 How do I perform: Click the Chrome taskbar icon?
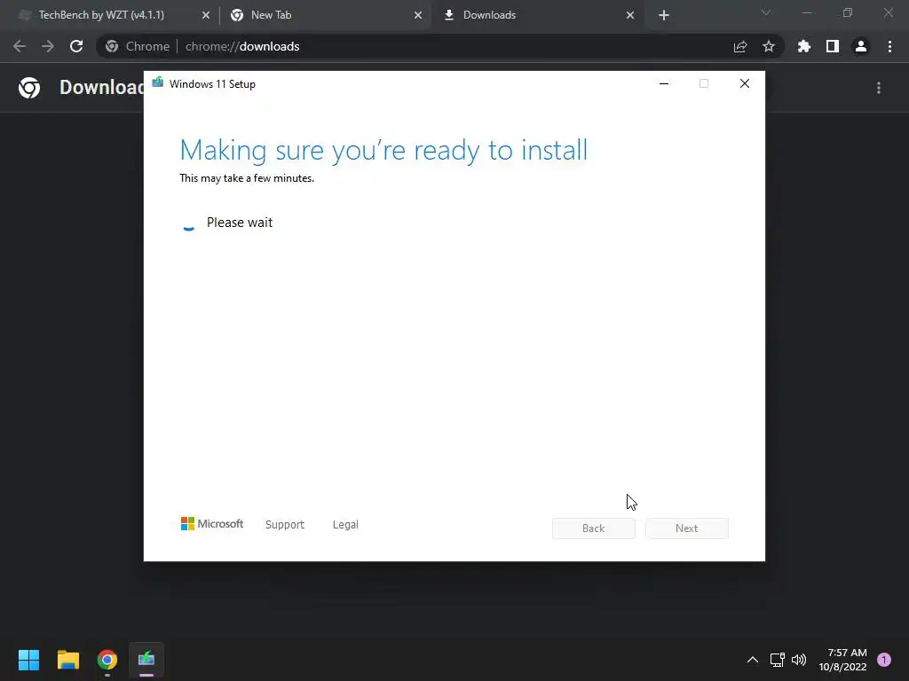107,660
